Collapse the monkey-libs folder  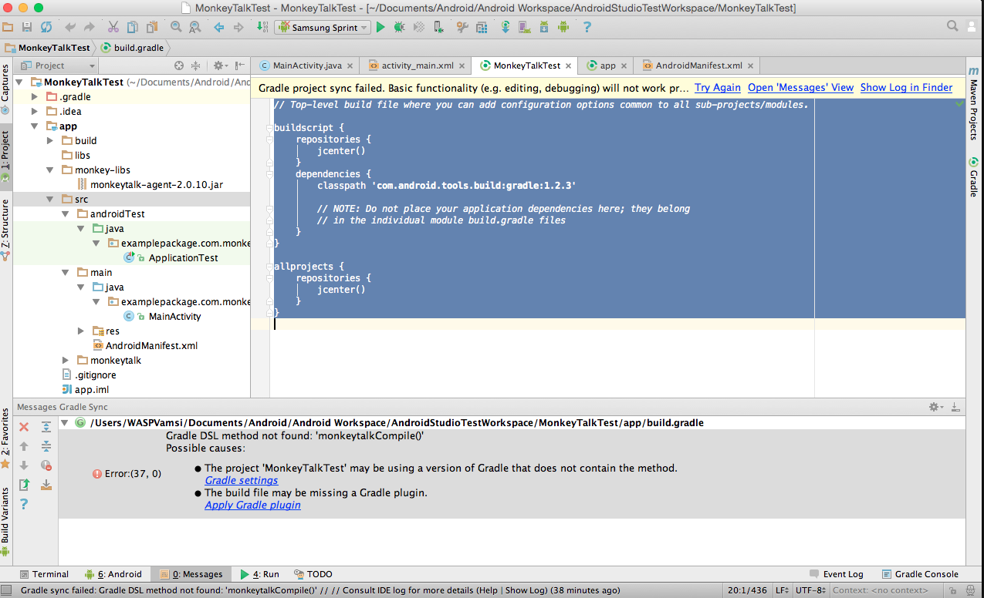point(49,170)
